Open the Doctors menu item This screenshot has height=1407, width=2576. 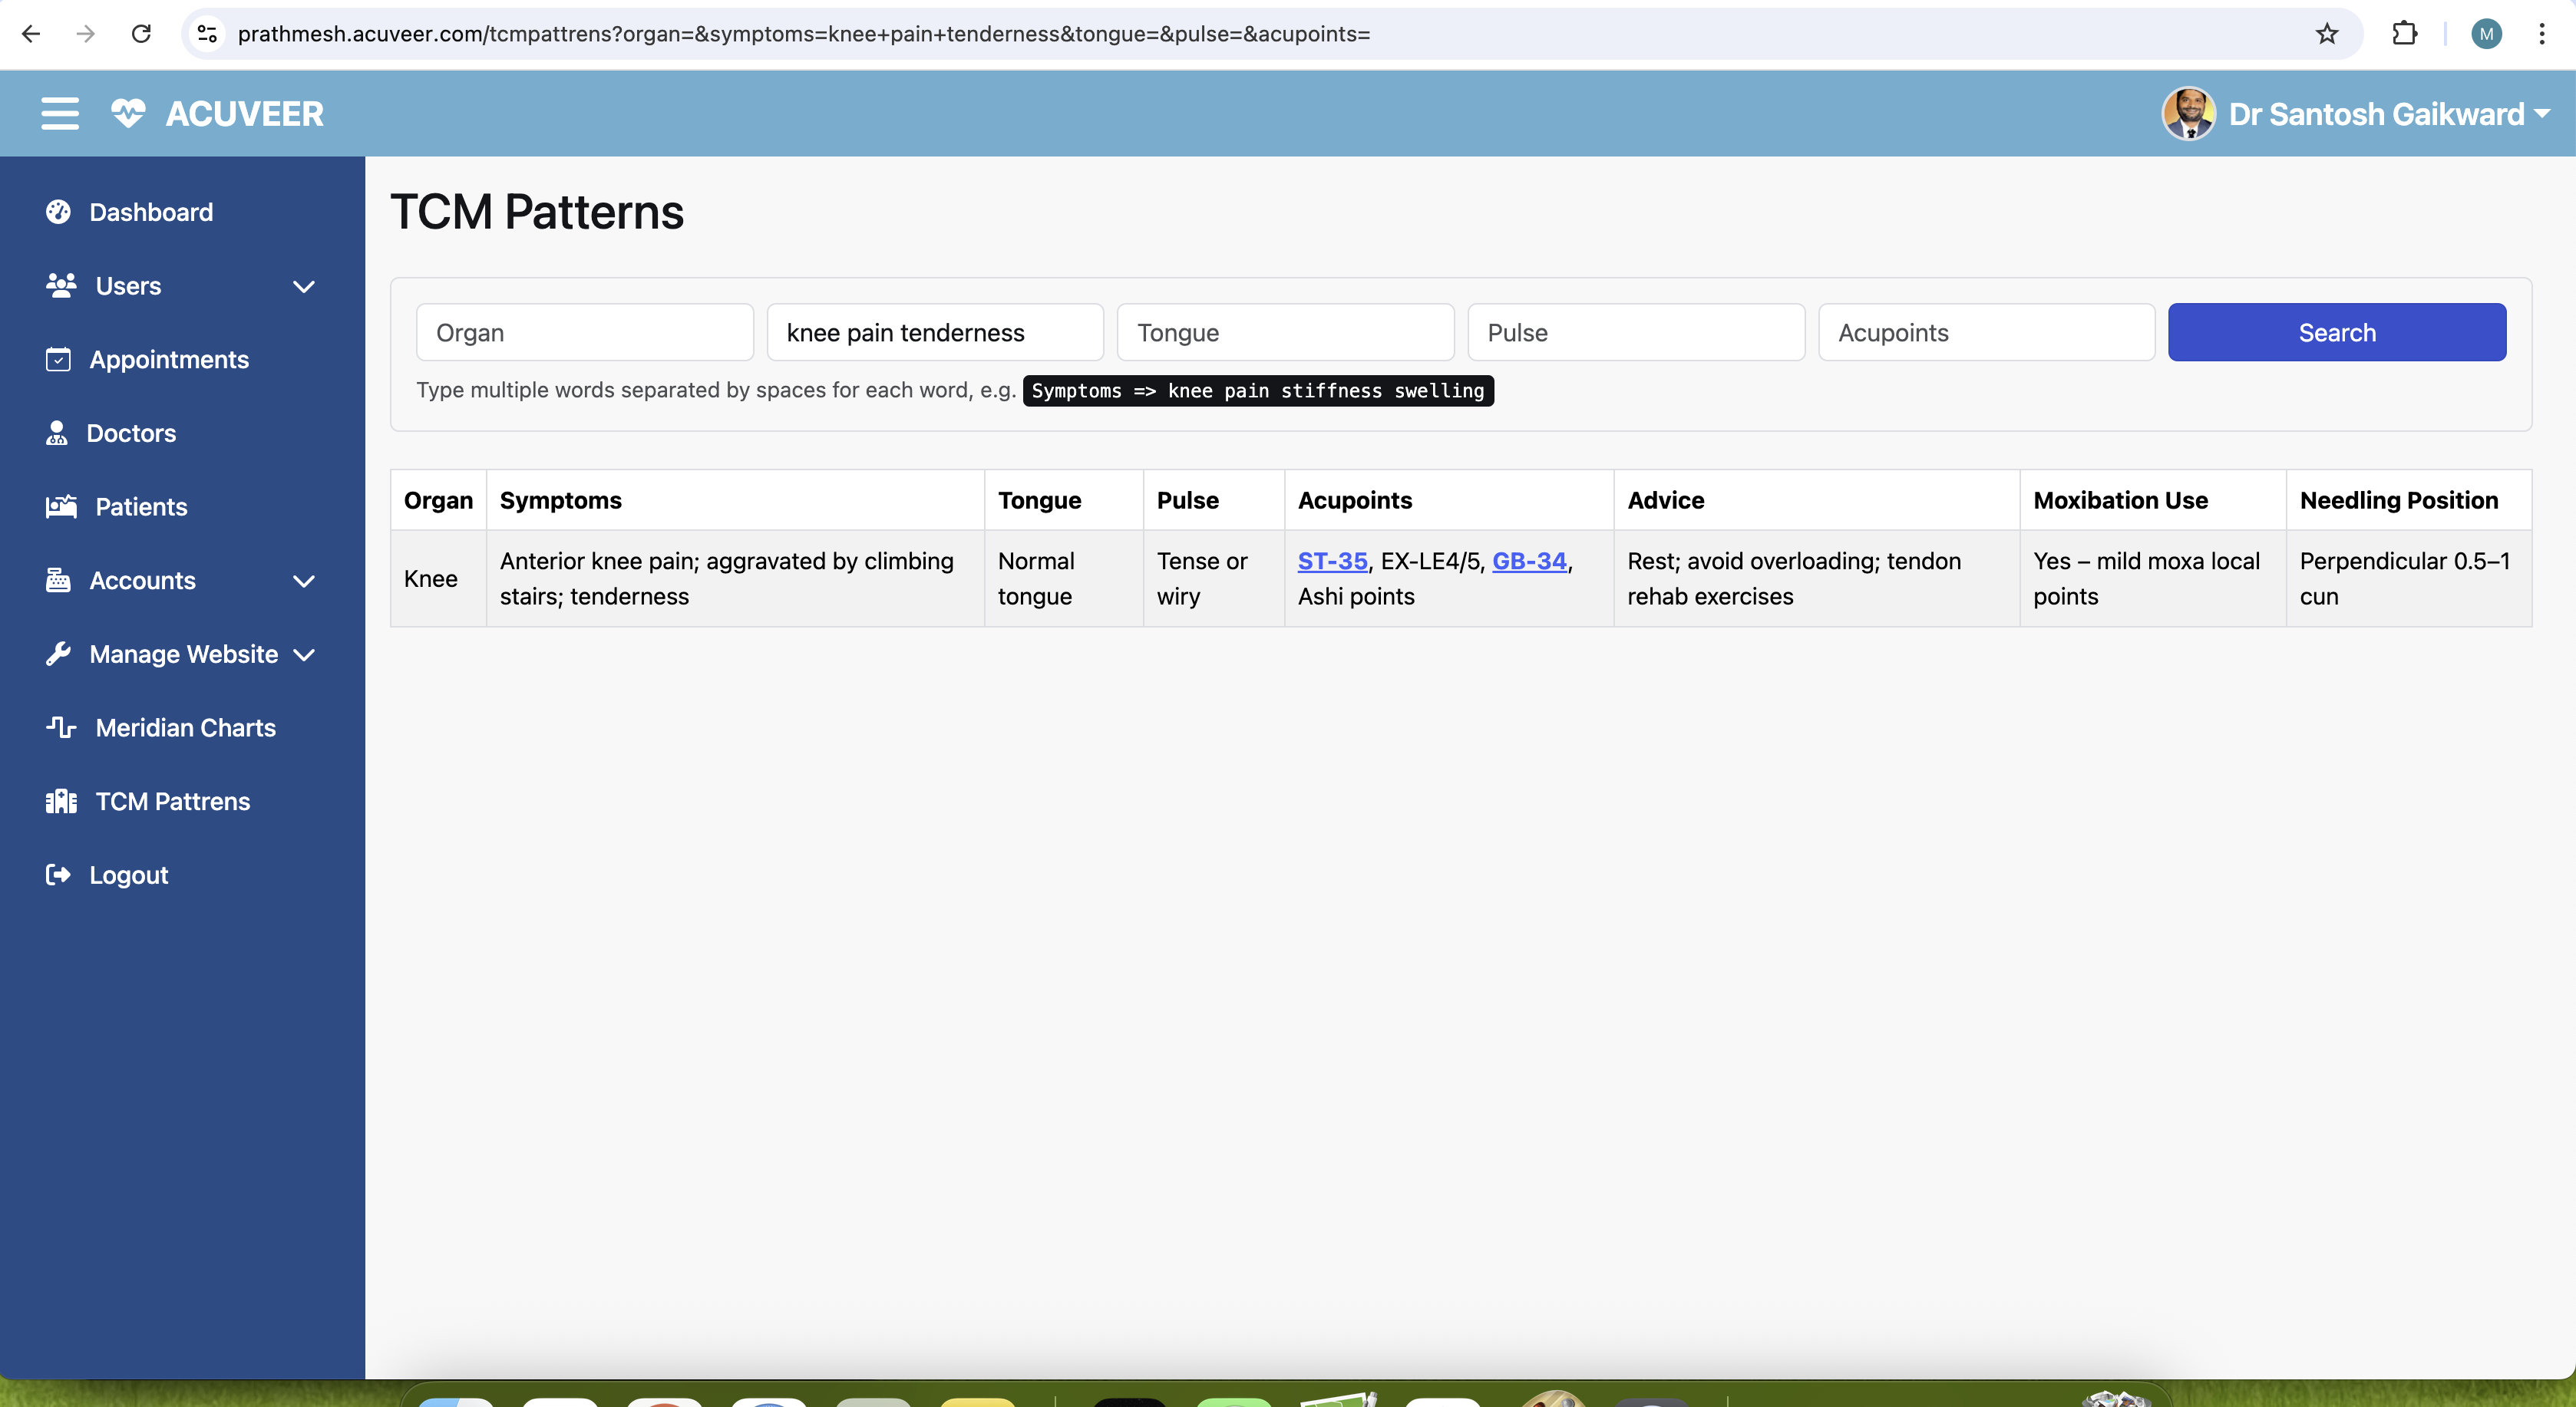tap(131, 433)
